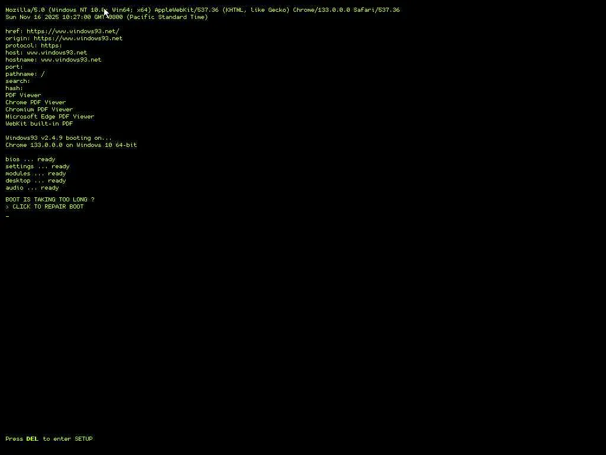Click the 'Press DEL to enter SETUP' prompt
The width and height of the screenshot is (606, 455).
point(49,439)
